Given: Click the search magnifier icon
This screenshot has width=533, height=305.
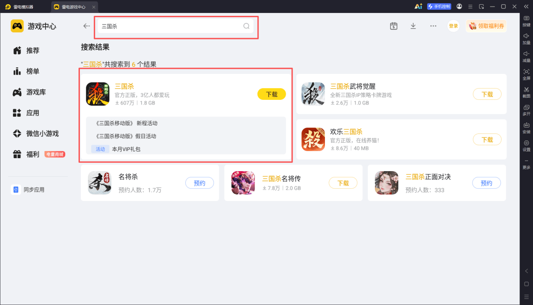Looking at the screenshot, I should [x=247, y=26].
